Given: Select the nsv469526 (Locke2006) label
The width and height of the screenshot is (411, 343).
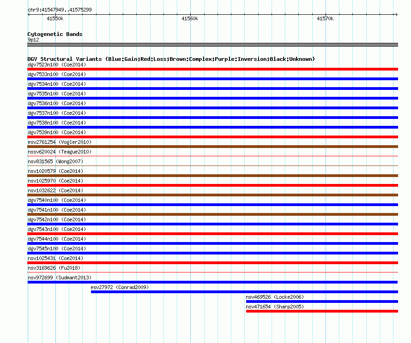Looking at the screenshot, I should [275, 297].
